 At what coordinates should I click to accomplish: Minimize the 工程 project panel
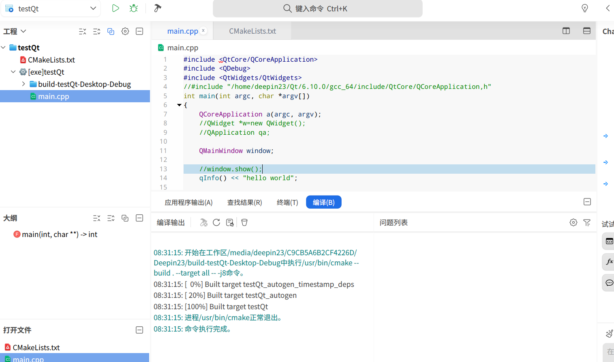[139, 31]
